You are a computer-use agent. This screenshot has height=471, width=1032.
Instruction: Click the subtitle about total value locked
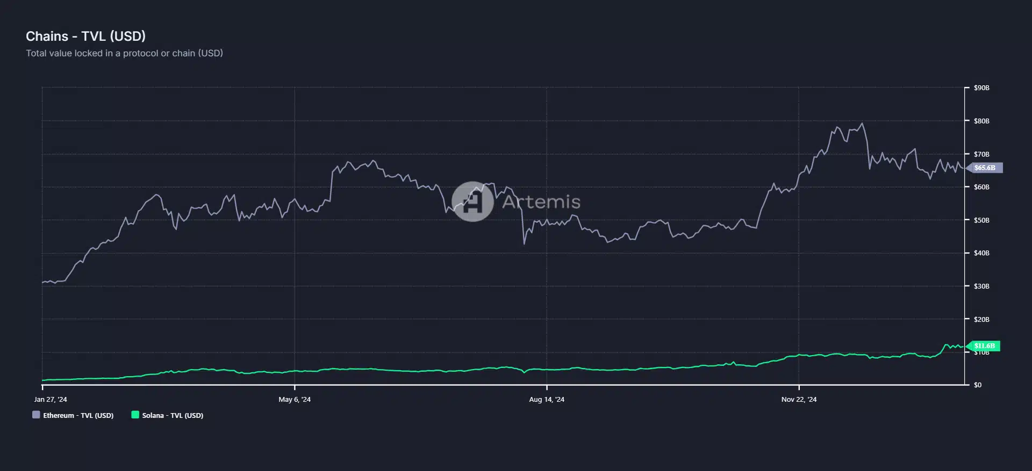click(x=124, y=53)
